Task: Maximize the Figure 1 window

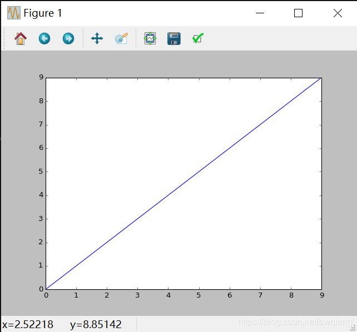Action: (298, 13)
